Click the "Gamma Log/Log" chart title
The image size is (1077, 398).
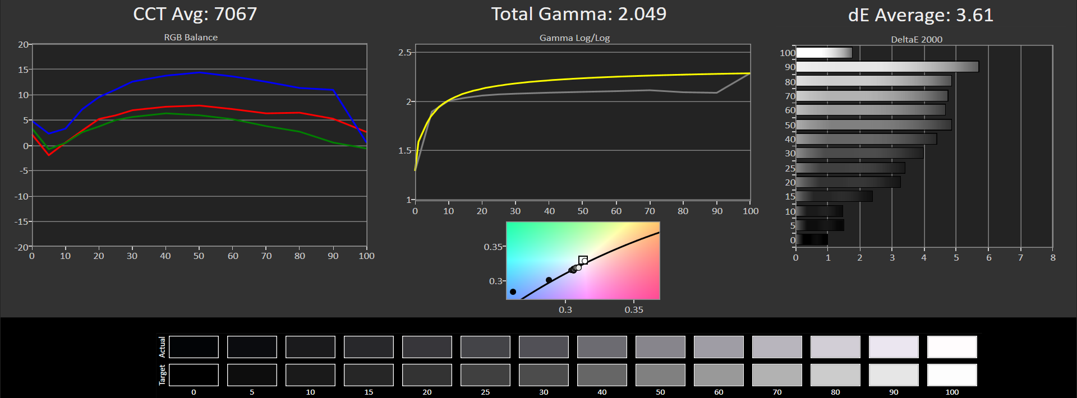574,38
